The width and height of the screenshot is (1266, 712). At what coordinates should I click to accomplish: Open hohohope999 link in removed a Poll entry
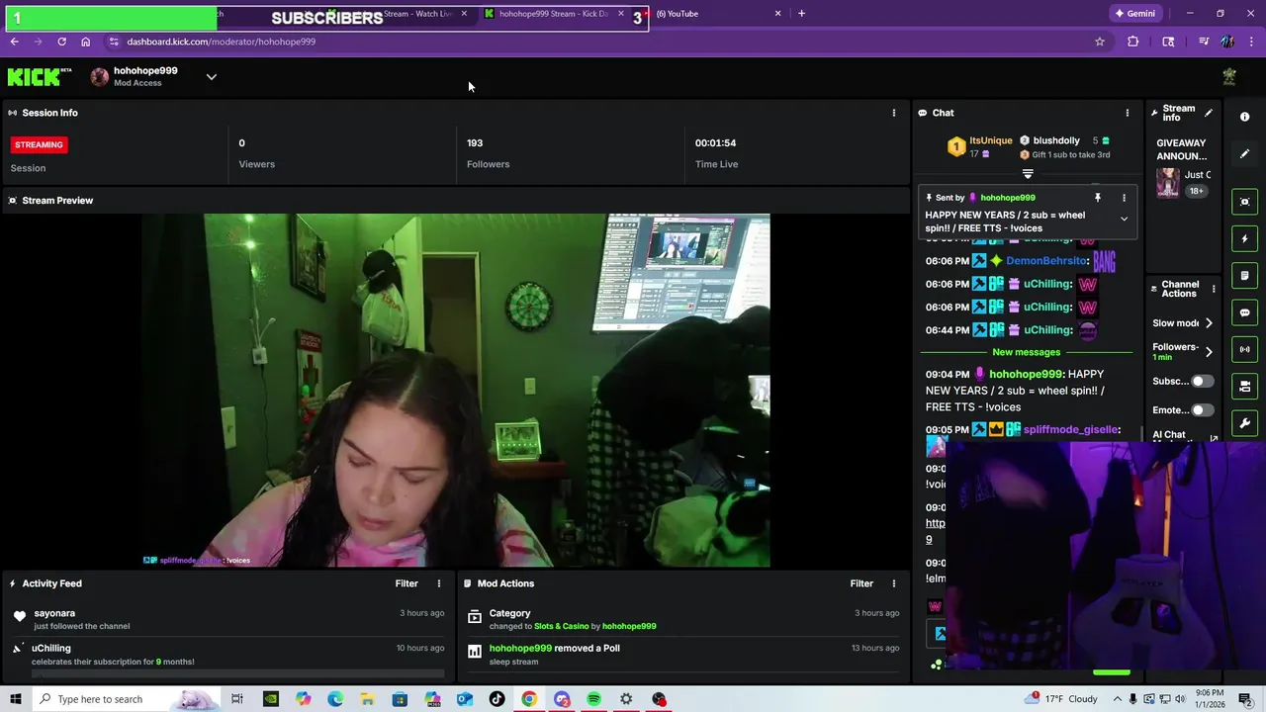coord(520,649)
